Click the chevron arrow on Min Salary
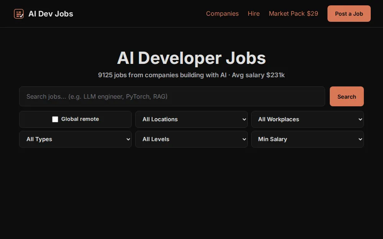Viewport: 383px width, 239px height. point(360,139)
